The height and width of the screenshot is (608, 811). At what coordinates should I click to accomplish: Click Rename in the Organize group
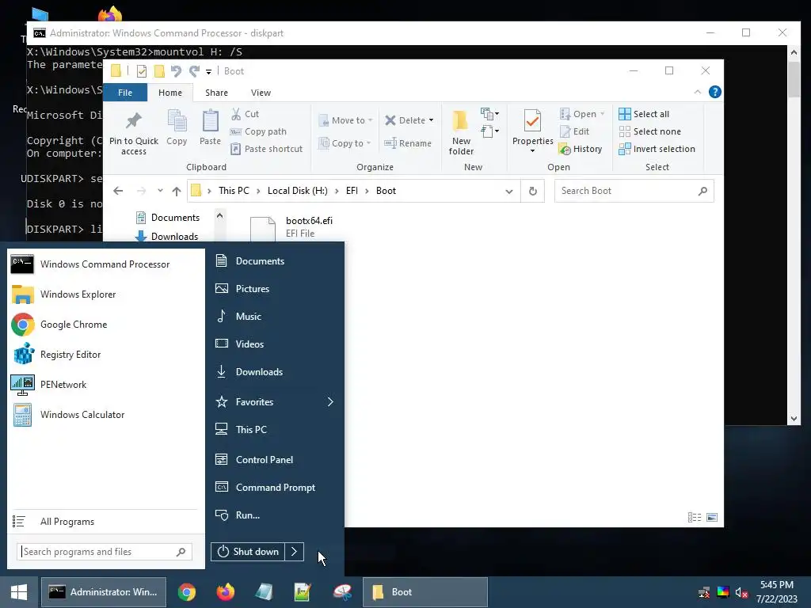pos(408,143)
